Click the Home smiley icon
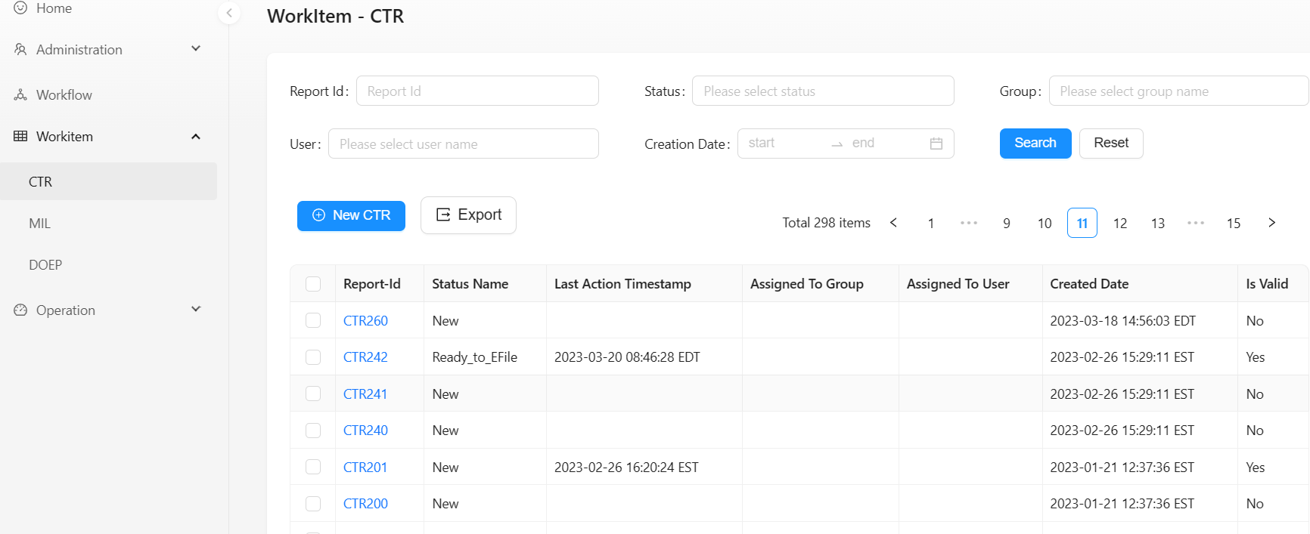This screenshot has height=534, width=1310. pos(20,8)
